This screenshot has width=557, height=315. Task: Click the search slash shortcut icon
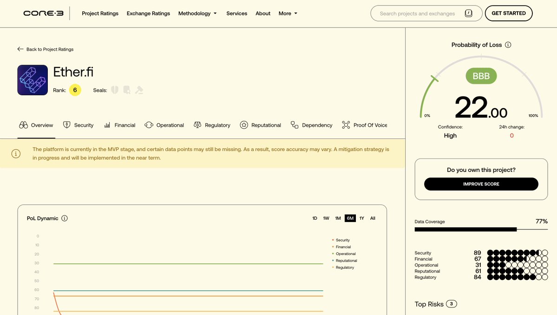469,13
